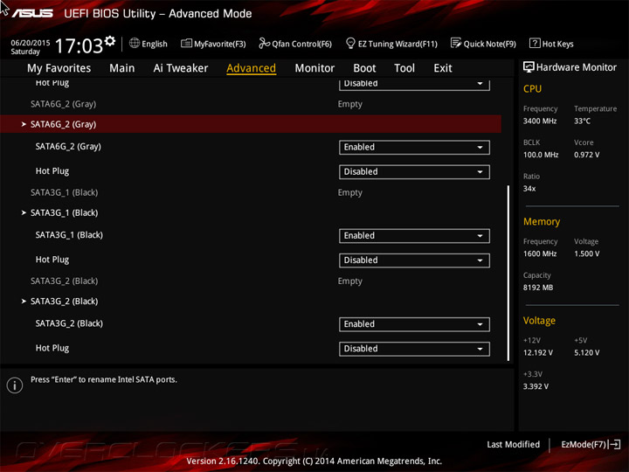629x472 pixels.
Task: Click the Memory section heading
Action: coord(542,221)
